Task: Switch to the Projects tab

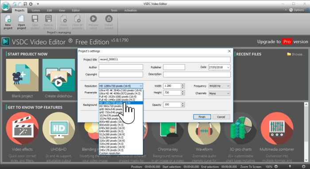Action: tap(19, 10)
